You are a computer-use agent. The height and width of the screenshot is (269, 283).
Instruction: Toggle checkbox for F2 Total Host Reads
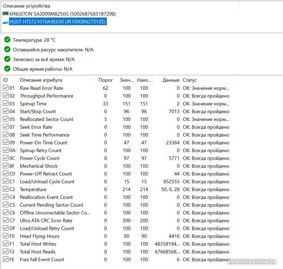coord(6,251)
